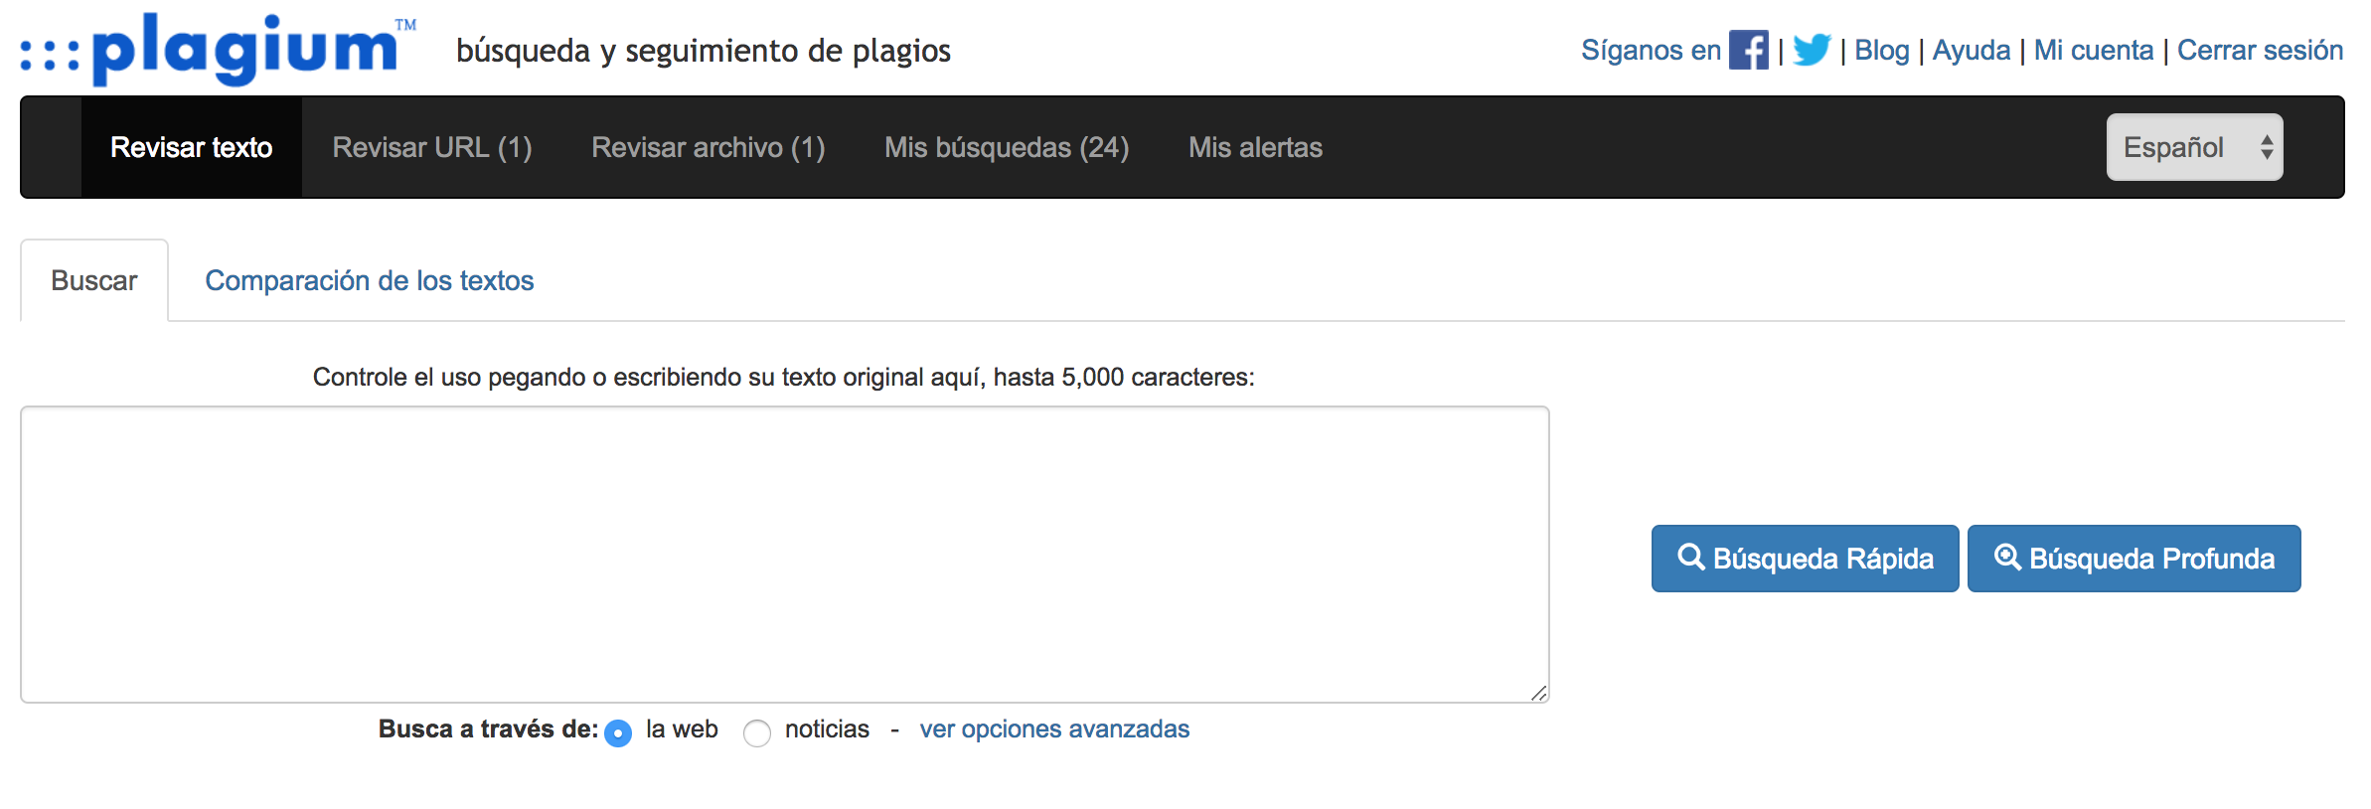Open the Twitter bird icon link

point(1812,50)
